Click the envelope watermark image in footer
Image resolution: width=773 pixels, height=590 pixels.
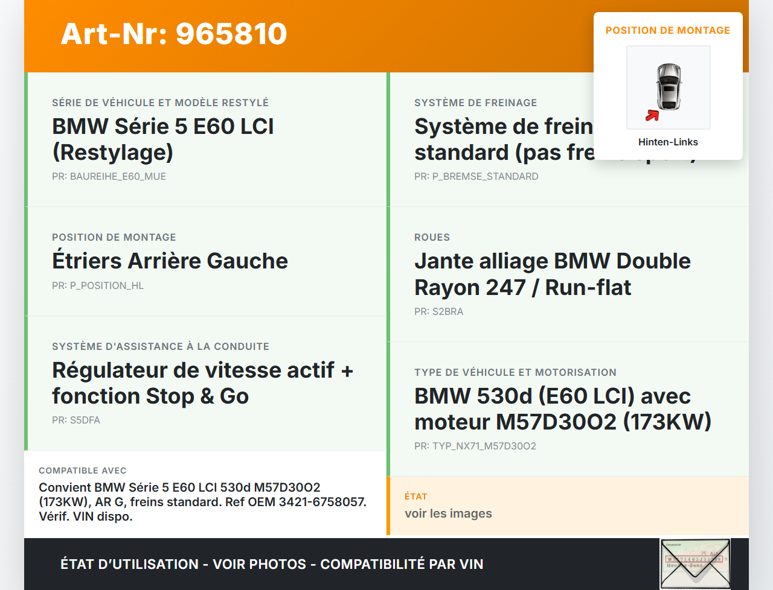coord(695,564)
